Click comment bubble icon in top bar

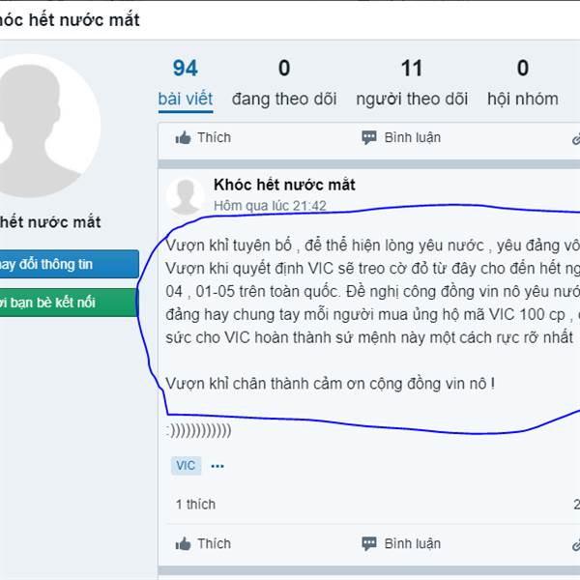pyautogui.click(x=369, y=137)
